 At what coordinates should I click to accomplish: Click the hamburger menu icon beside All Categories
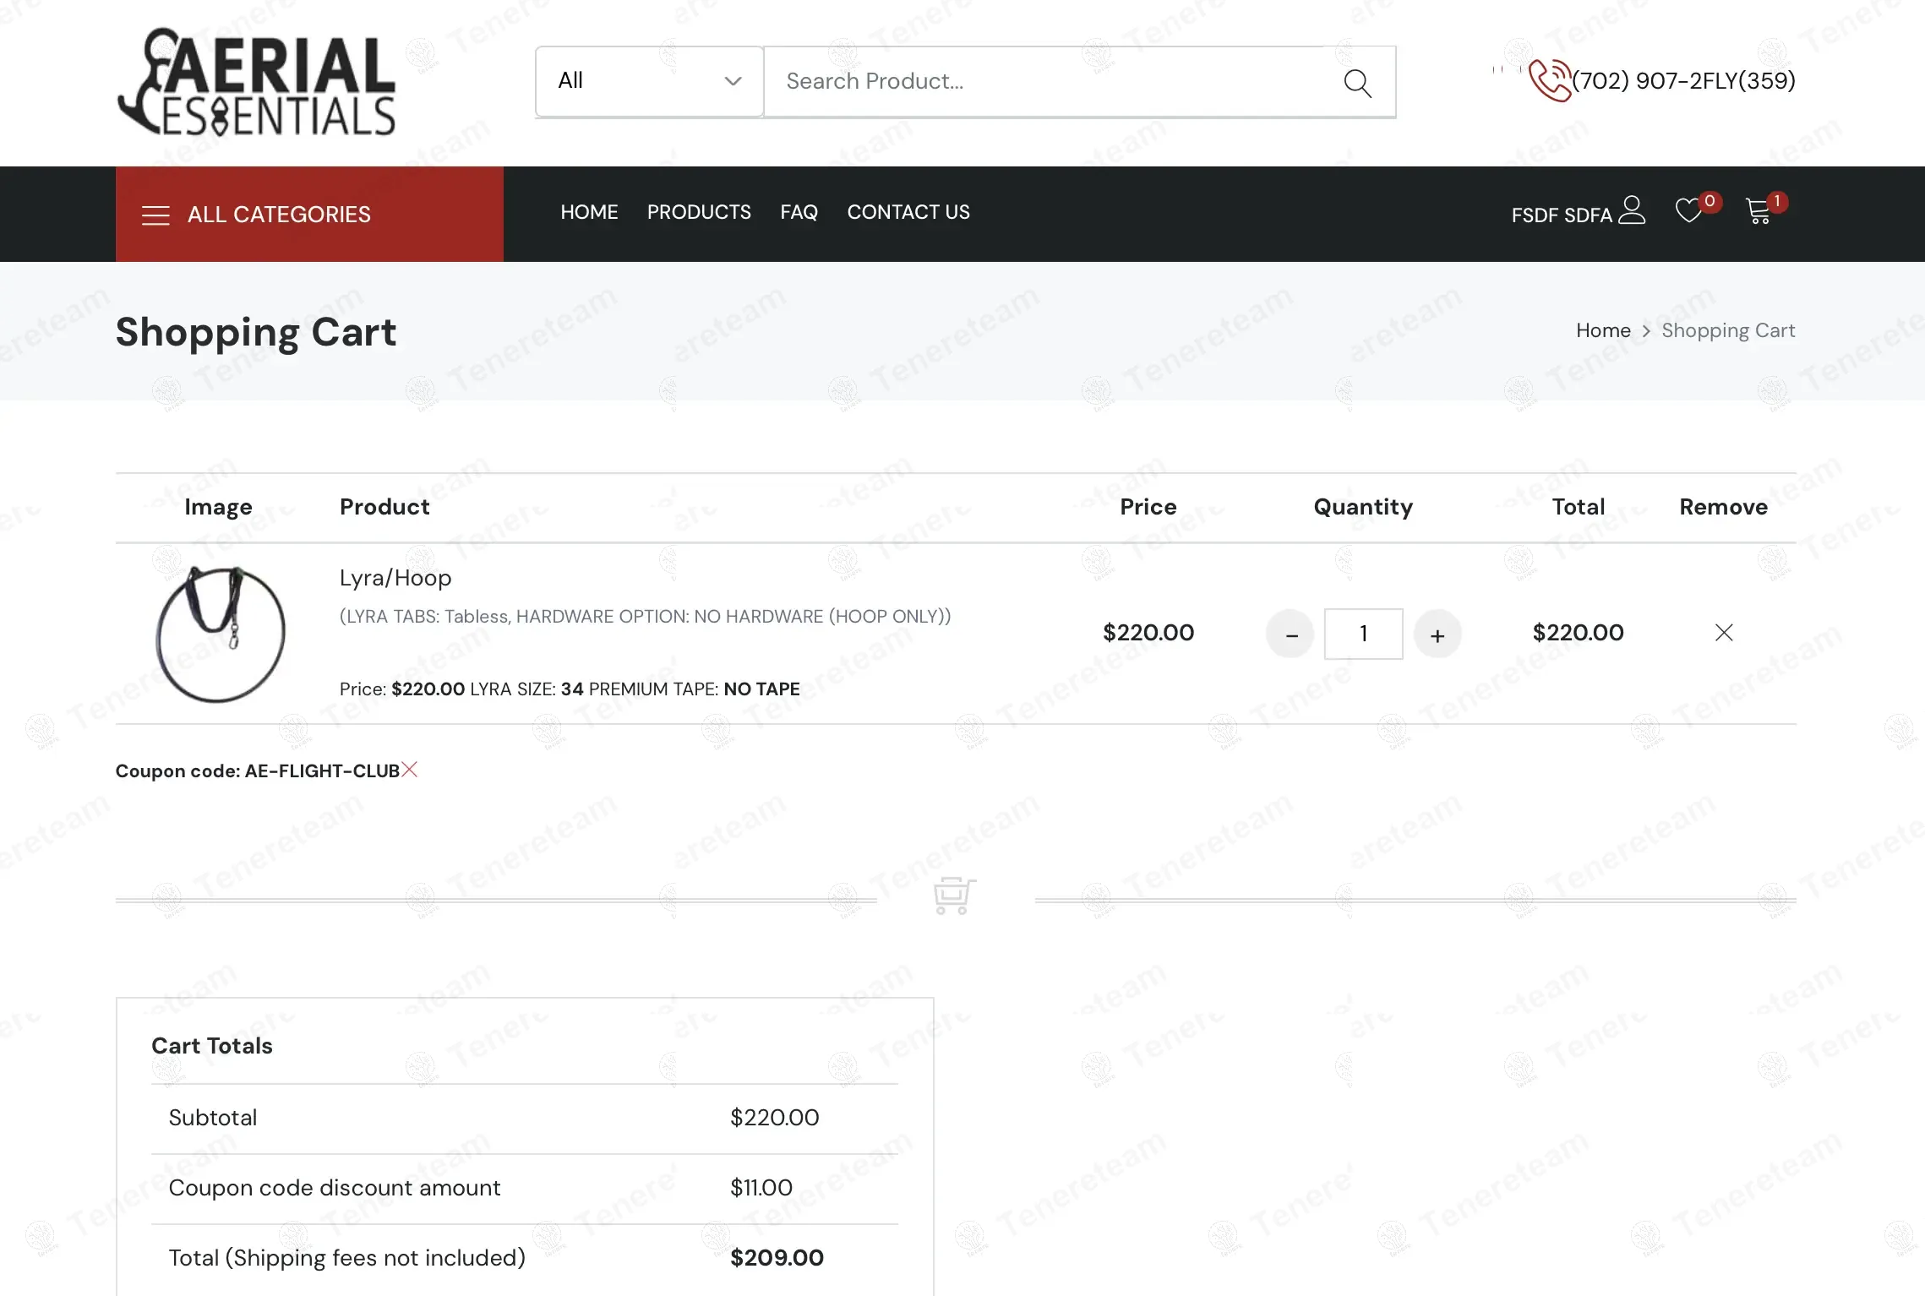pyautogui.click(x=155, y=215)
